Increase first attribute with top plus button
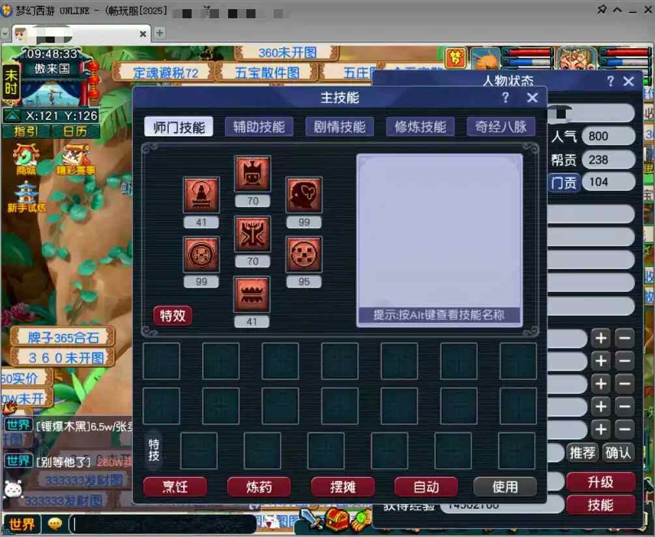This screenshot has height=537, width=655. 601,338
